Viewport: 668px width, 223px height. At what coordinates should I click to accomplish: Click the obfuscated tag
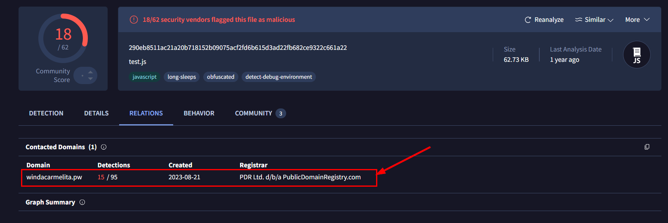coord(221,77)
